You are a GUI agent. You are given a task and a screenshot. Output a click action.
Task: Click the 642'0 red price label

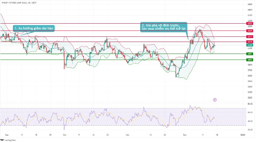pyautogui.click(x=250, y=31)
